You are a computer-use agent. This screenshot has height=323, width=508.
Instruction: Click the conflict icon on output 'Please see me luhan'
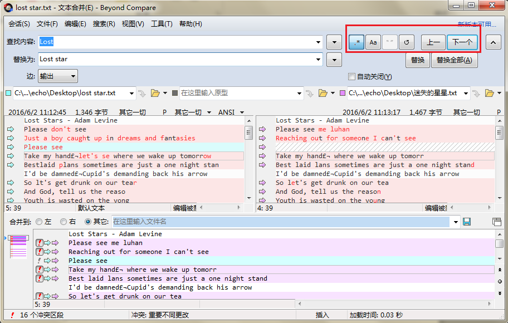39,243
